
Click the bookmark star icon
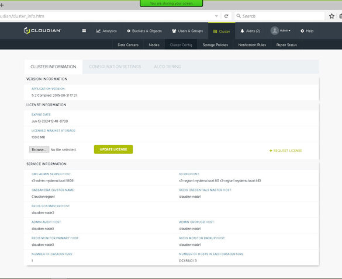(331, 16)
